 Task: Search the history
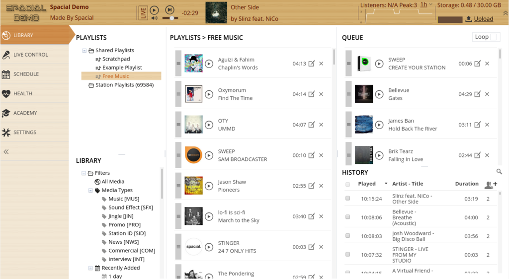[499, 172]
